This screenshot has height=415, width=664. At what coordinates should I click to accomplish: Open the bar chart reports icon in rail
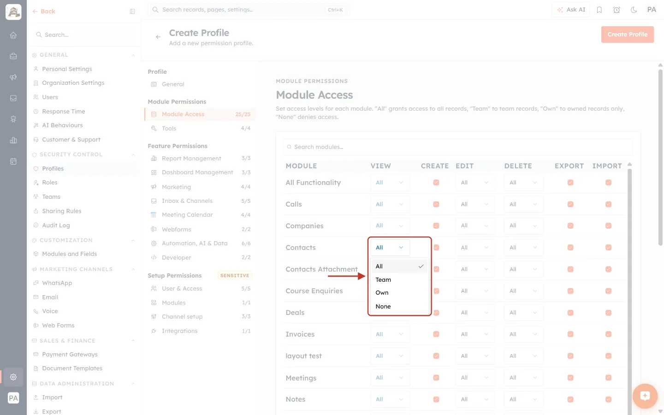coord(13,140)
